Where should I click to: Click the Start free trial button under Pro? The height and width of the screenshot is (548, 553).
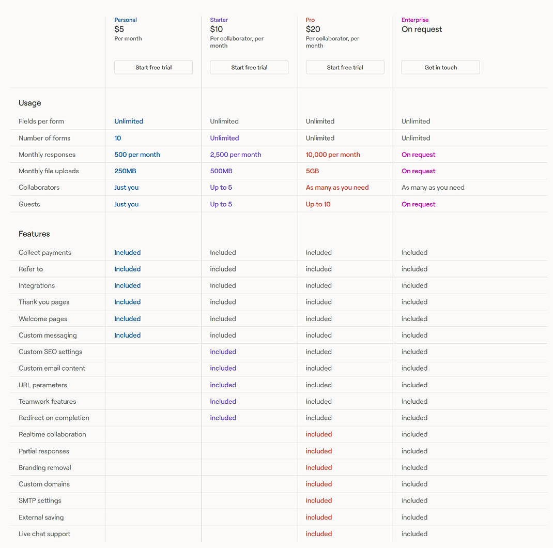[x=344, y=67]
